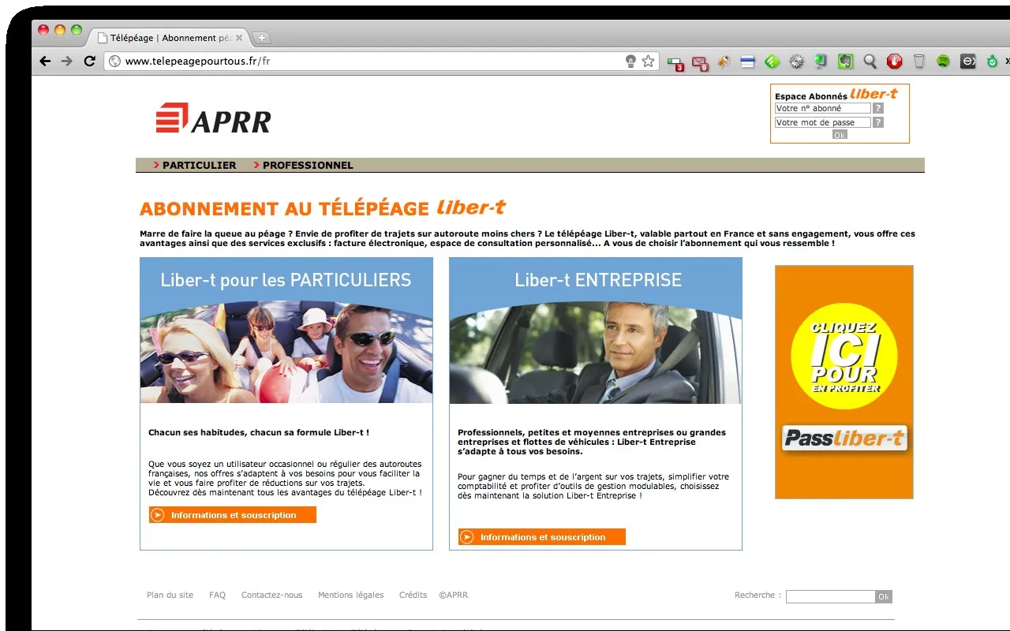
Task: Click the blue striped extension icon
Action: tap(747, 62)
